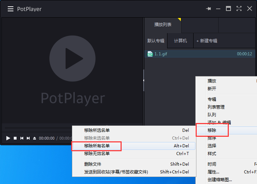Screen dimensions: 257x184
Task: Click the 00:00:12 duration of 1.1.gif
Action: [244, 54]
